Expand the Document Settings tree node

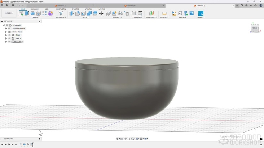click(6, 28)
